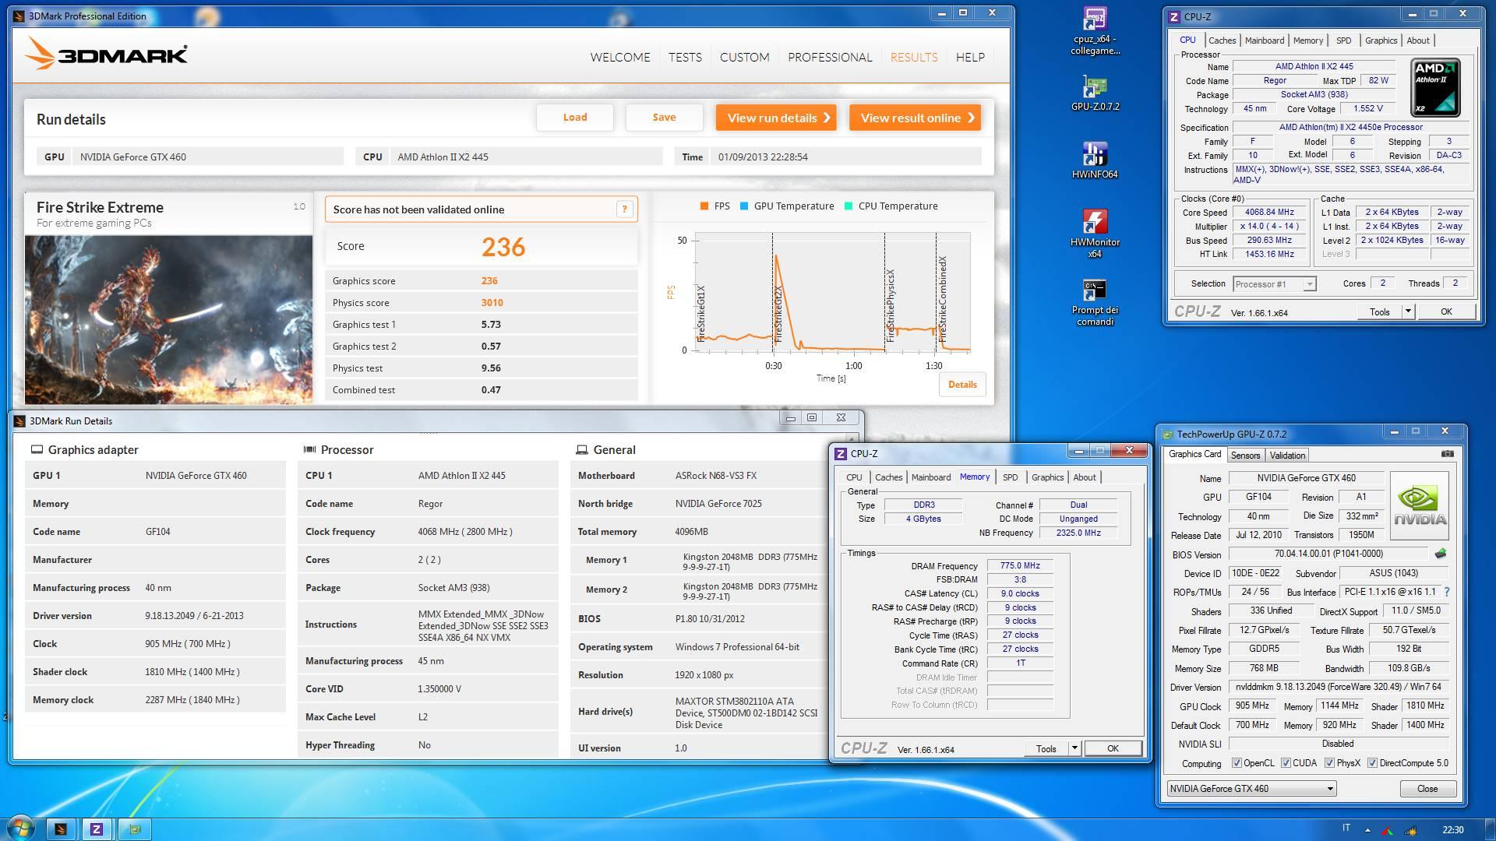Open Graphics tab in memory CPU-Z window
The width and height of the screenshot is (1496, 841).
1047,477
